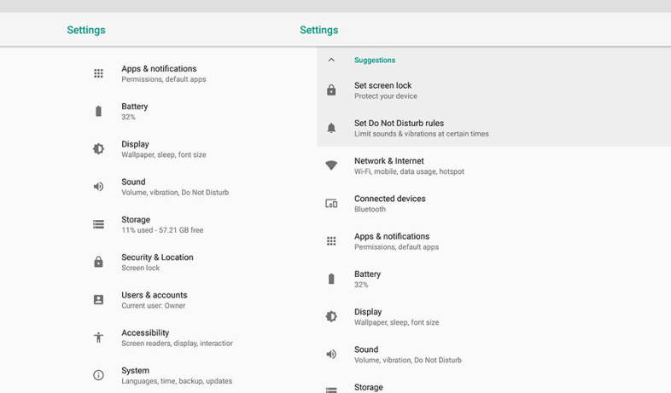Click the System info circle icon
Screen dimensions: 671x393
[x=98, y=375]
